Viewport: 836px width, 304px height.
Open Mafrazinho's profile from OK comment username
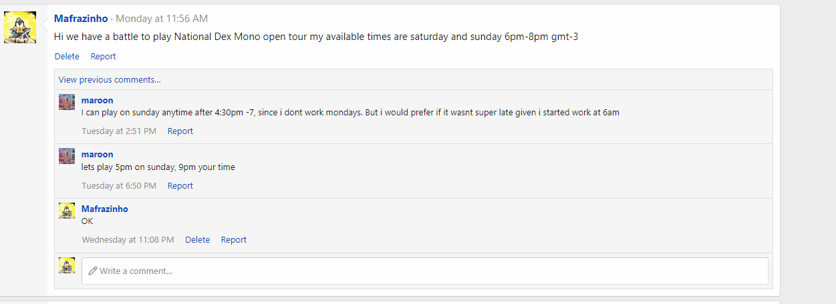click(104, 209)
